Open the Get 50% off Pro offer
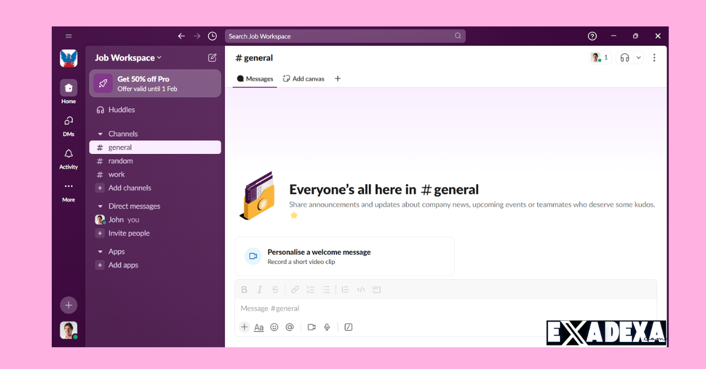This screenshot has height=369, width=706. click(x=155, y=83)
